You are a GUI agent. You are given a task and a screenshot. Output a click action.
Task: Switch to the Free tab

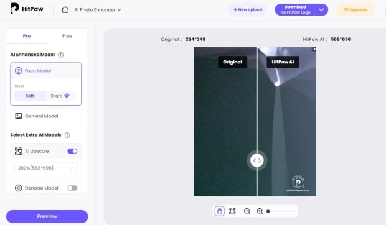point(67,36)
